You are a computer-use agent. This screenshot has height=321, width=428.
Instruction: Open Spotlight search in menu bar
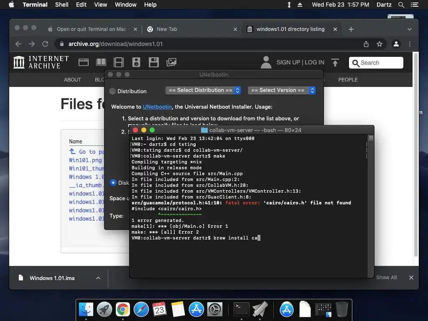(x=401, y=5)
